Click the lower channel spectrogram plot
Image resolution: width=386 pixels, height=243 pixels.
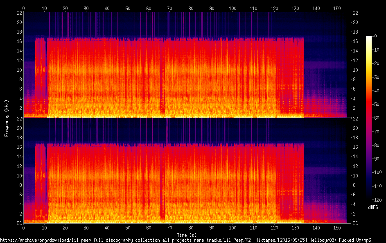click(187, 170)
